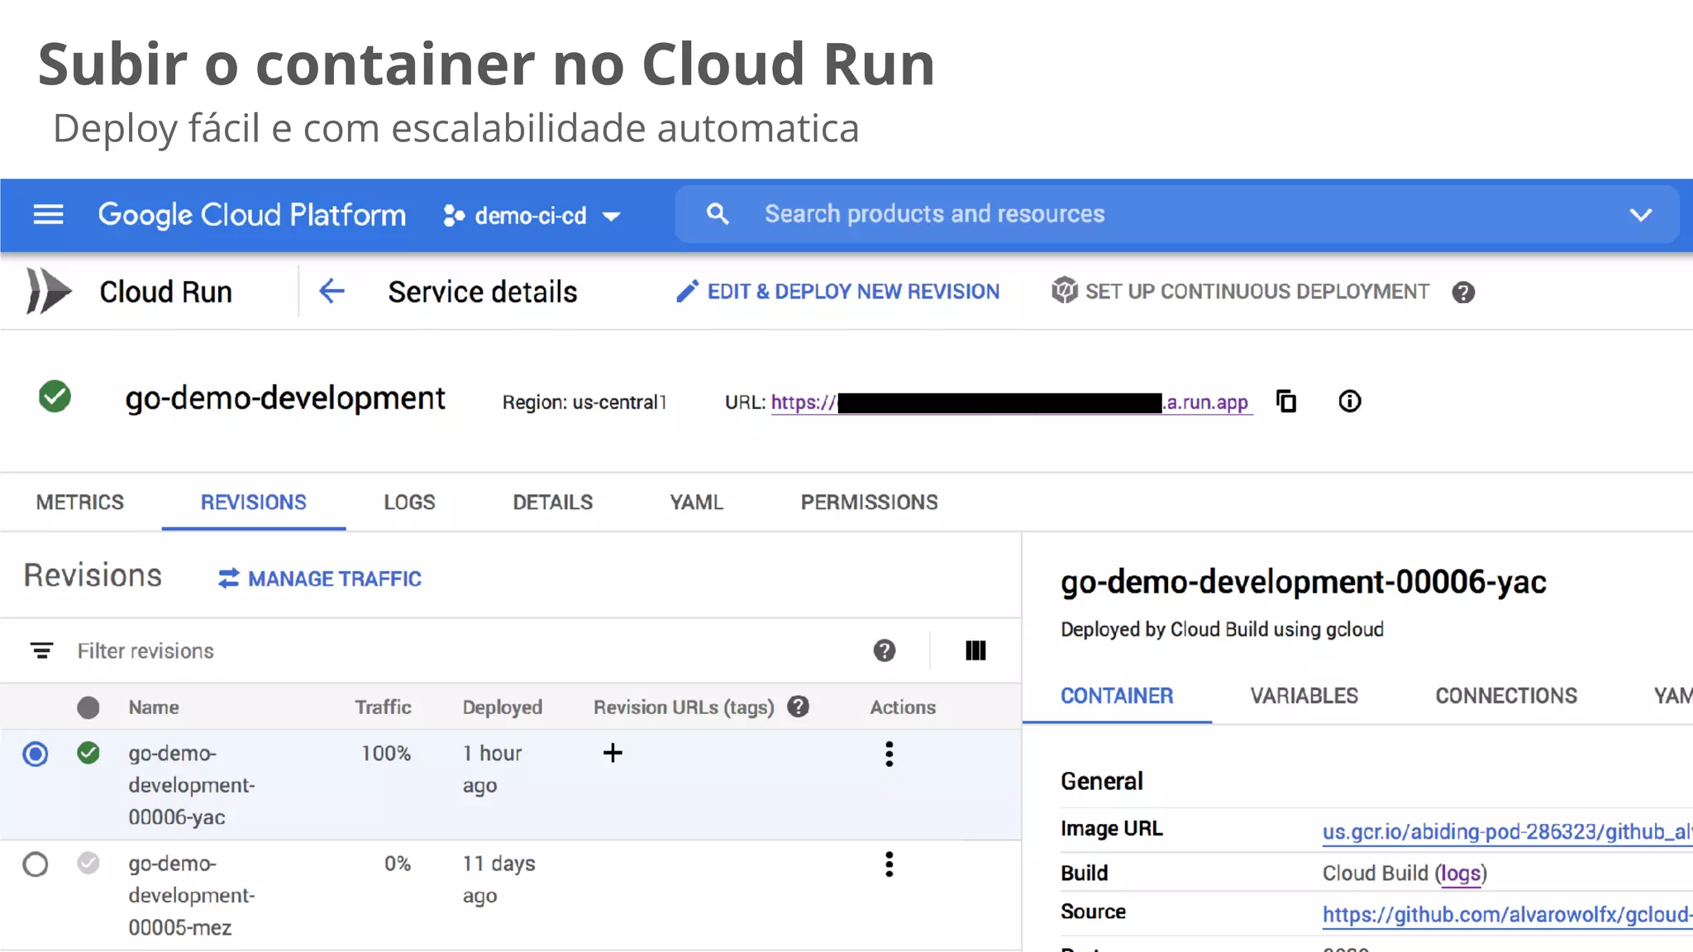Open the filter help question icon
This screenshot has height=952, width=1693.
tap(885, 651)
